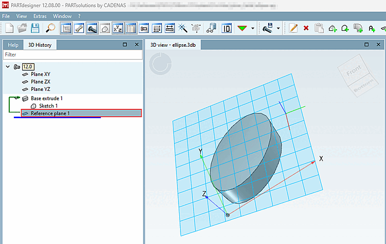386x244 pixels.
Task: Click the New document icon
Action: point(9,28)
